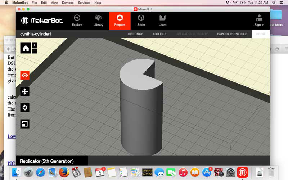Open FaceTime from the dock
Screen dimensions: 288x180
[171, 172]
